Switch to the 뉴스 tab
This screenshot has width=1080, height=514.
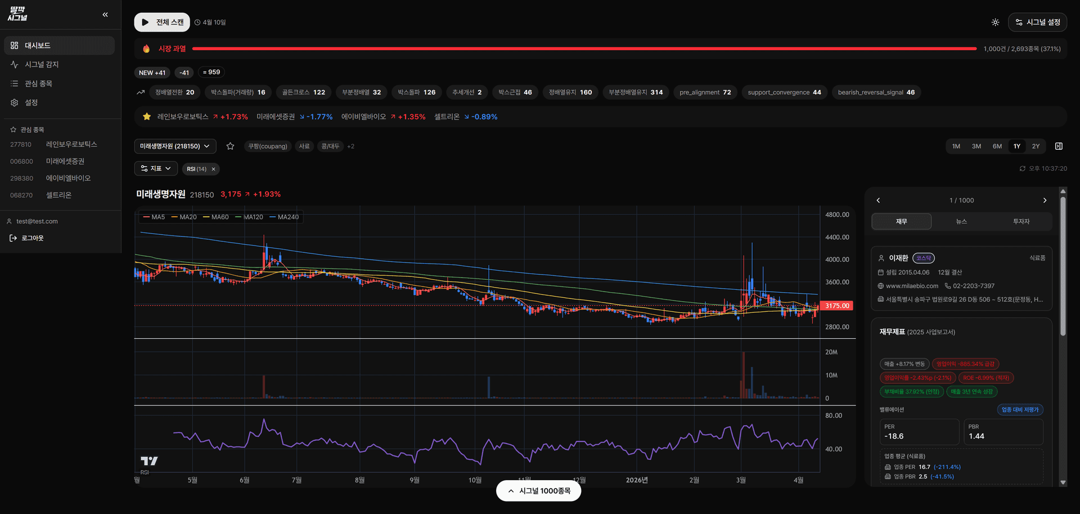pyautogui.click(x=961, y=222)
